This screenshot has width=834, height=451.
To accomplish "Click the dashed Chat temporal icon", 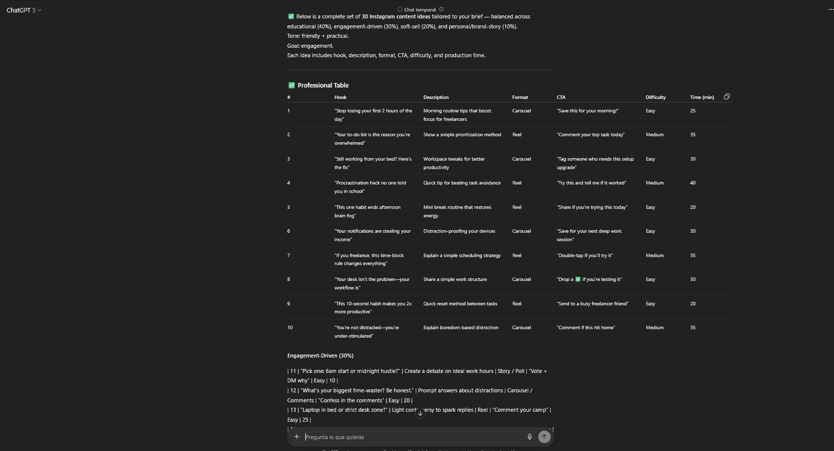I will pos(400,9).
